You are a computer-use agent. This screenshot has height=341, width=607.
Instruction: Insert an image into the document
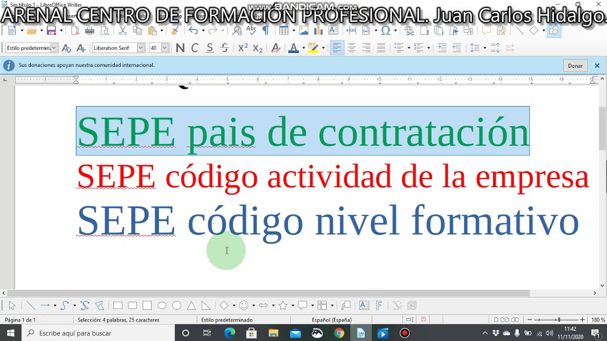tap(304, 31)
